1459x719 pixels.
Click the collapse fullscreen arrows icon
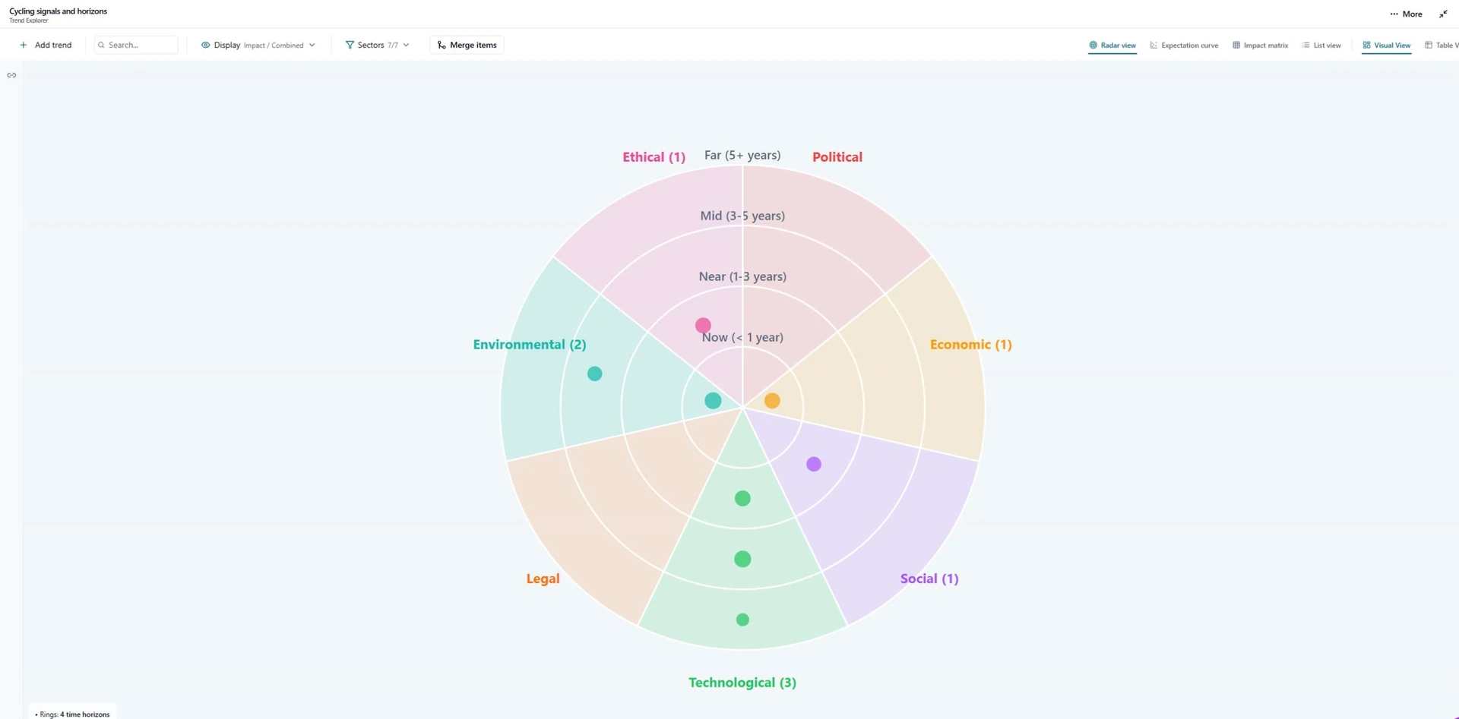tap(1443, 14)
